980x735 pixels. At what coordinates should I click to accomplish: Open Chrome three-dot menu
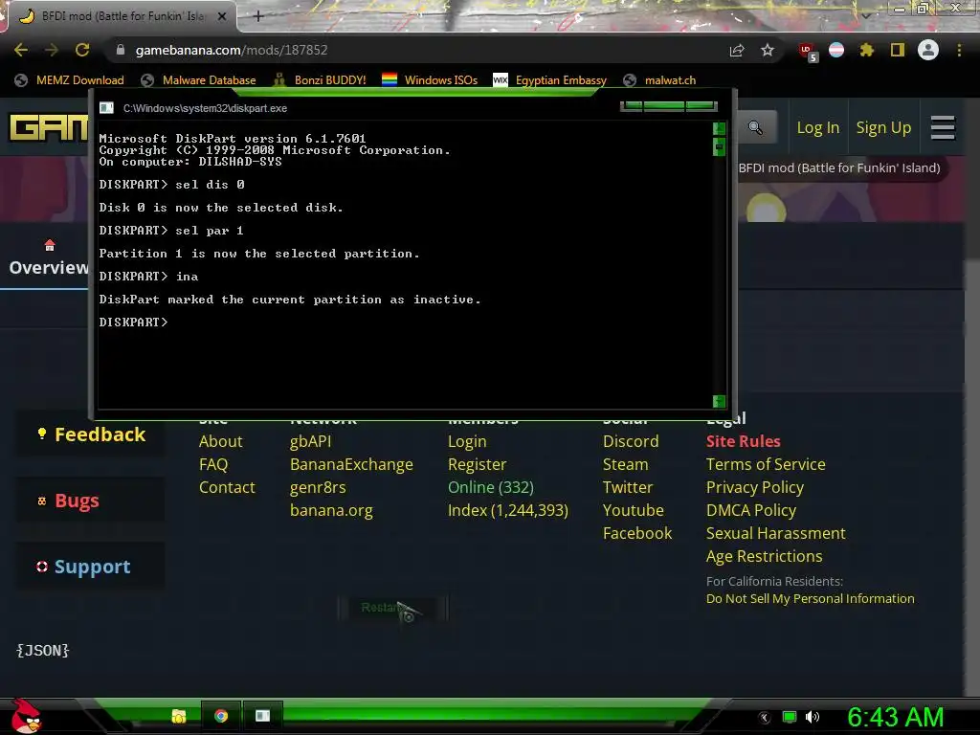[959, 50]
